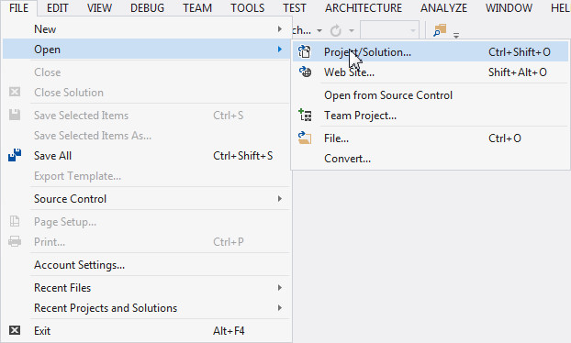
Task: Expand Recent Projects and Solutions arrow
Action: tap(279, 308)
